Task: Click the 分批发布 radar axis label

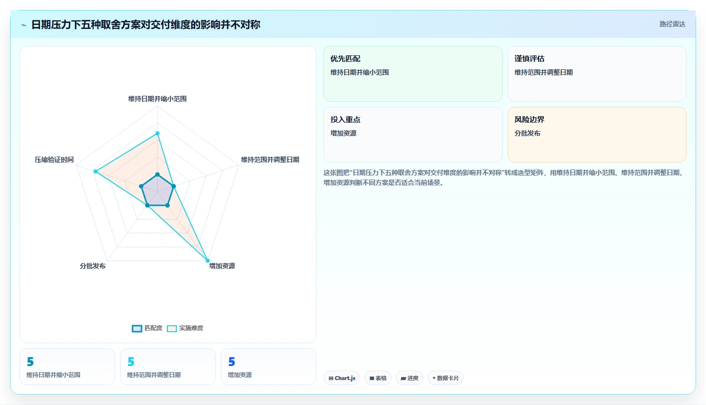Action: point(93,266)
